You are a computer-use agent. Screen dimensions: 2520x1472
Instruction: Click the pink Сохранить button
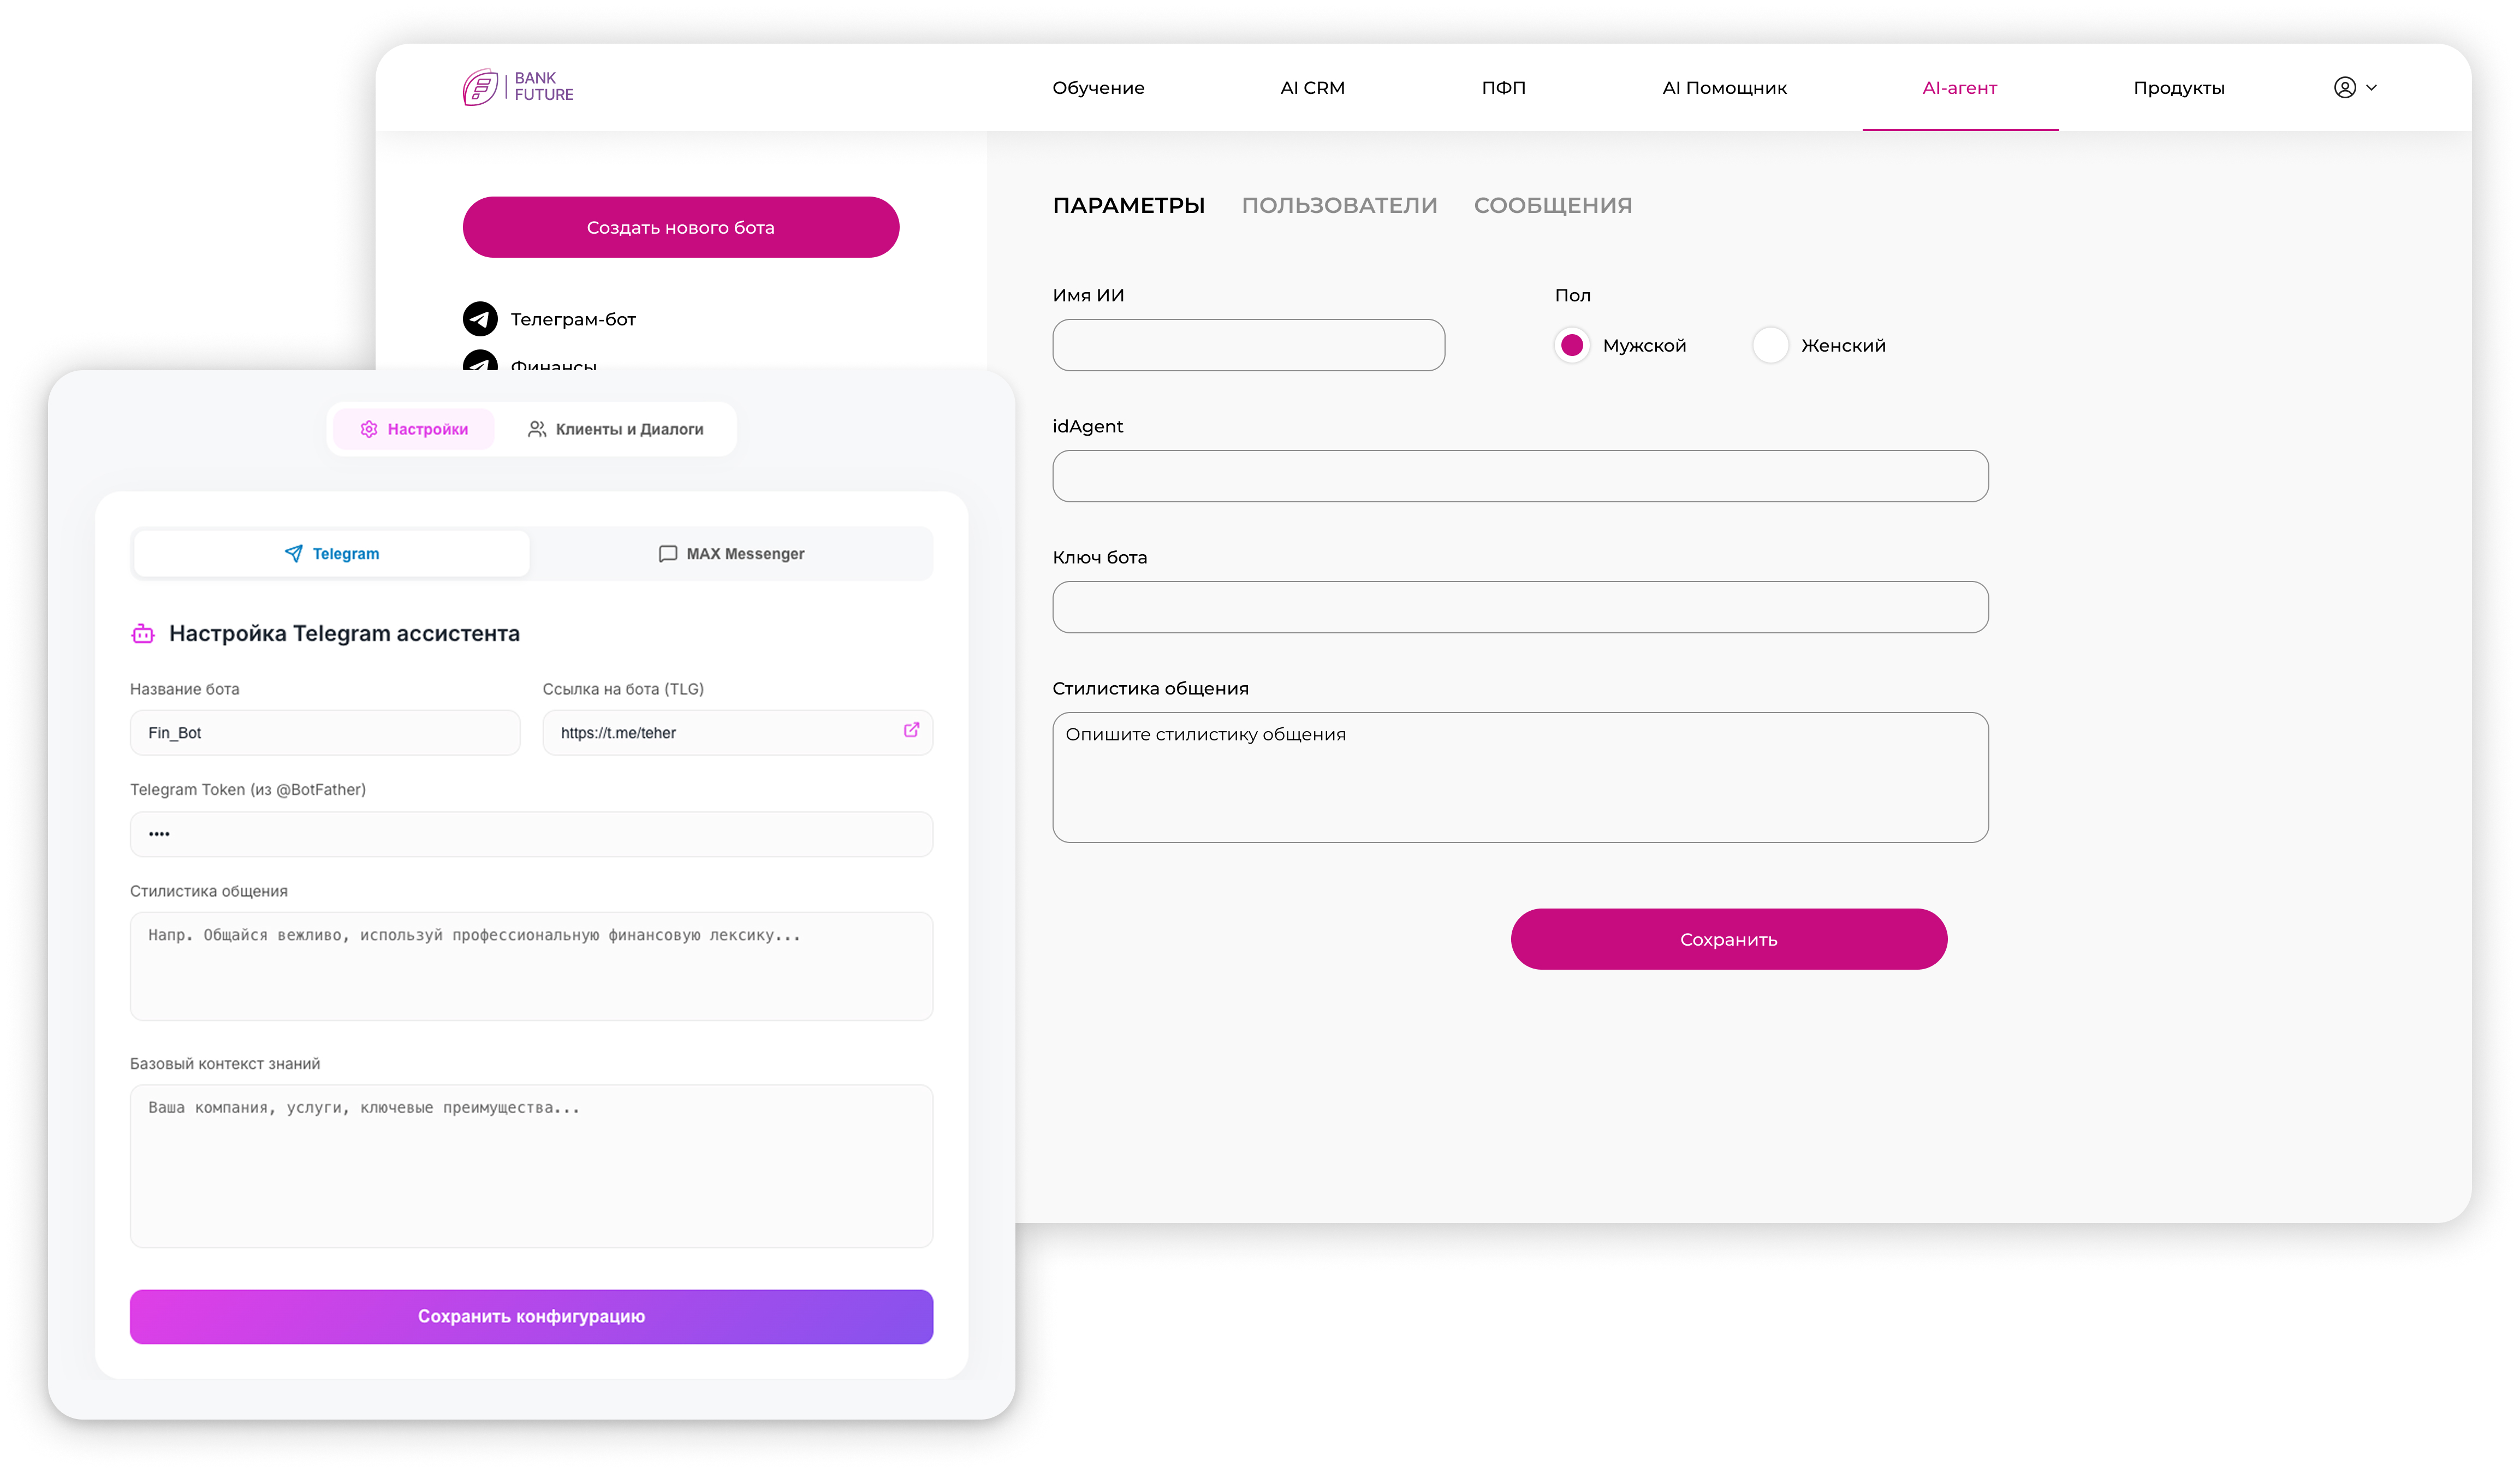[x=1728, y=939]
